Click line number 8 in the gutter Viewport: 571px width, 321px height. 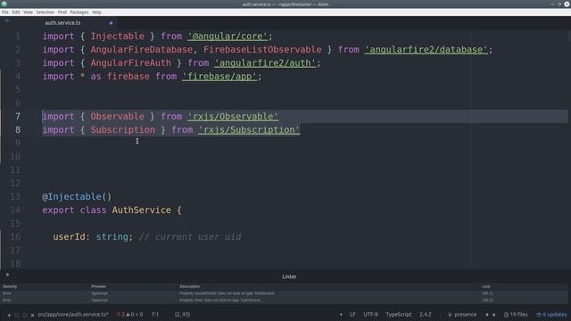click(18, 130)
